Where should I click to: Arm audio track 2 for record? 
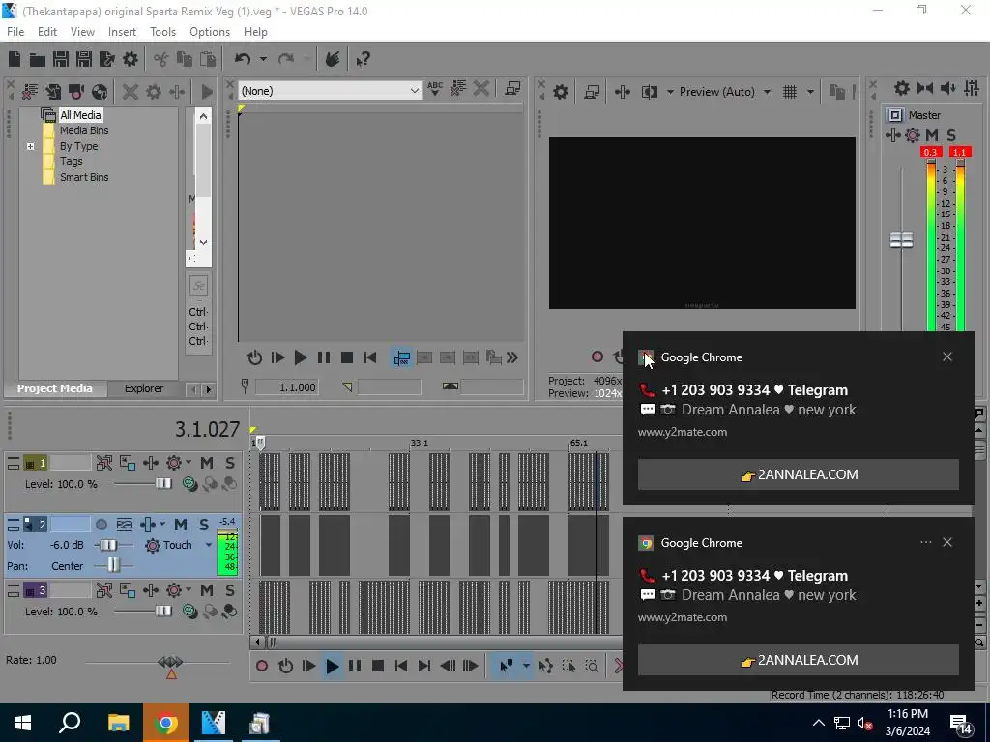tap(101, 525)
